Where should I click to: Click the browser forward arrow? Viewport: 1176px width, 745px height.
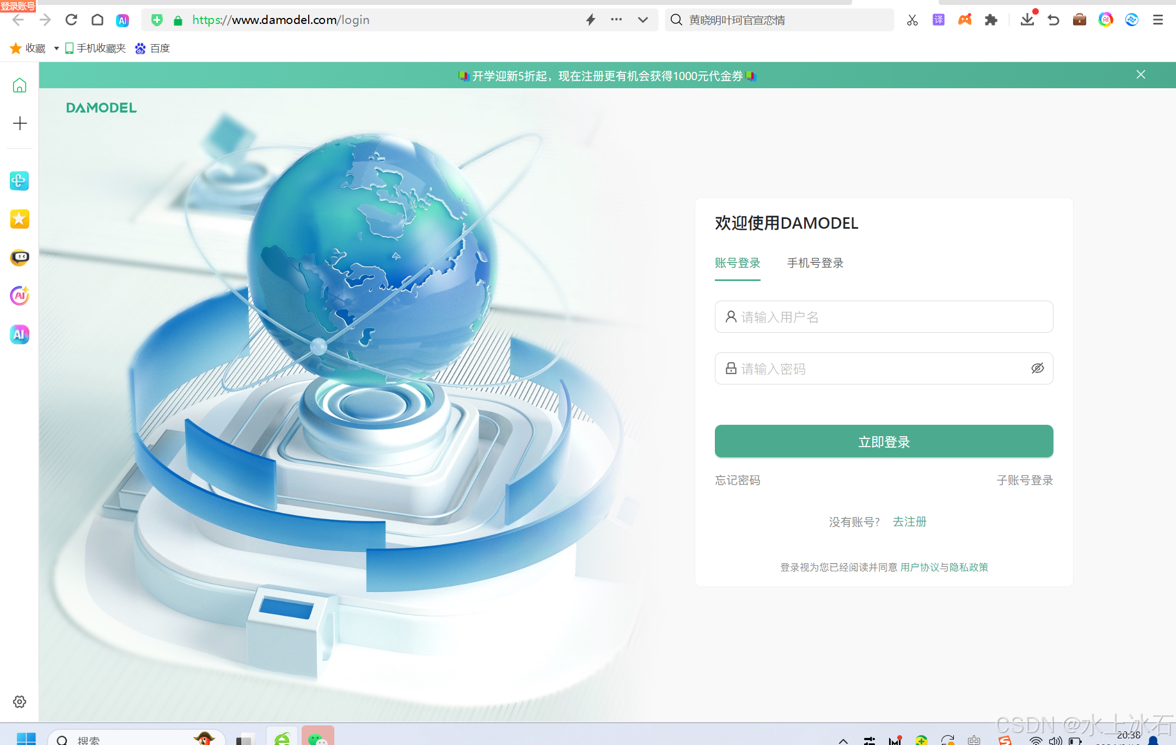tap(45, 20)
